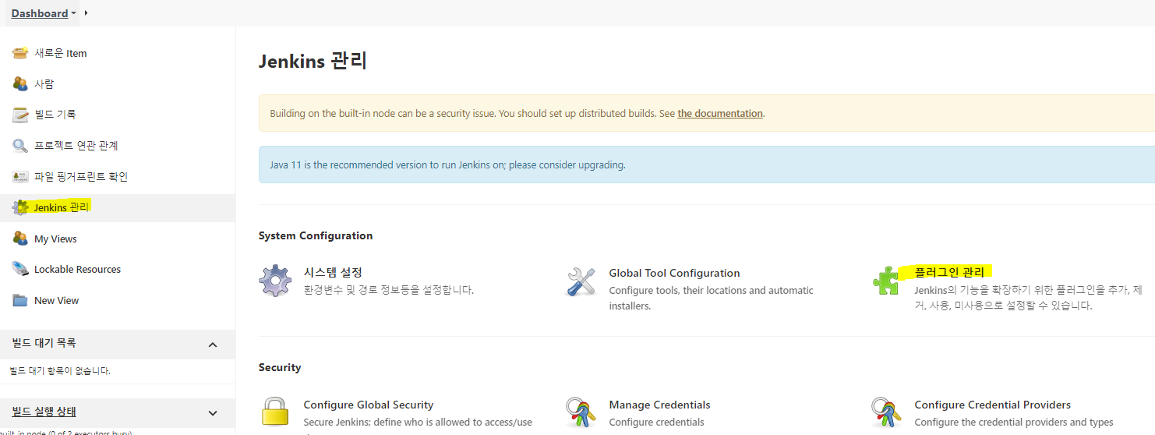Click the Global Tool Configuration tools icon

tap(581, 281)
